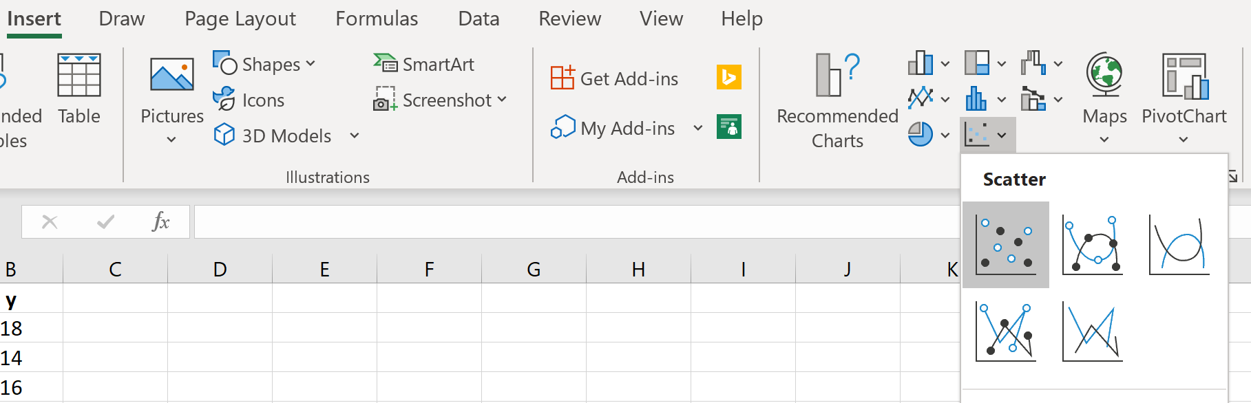This screenshot has height=403, width=1251.
Task: Switch to the Insert tab
Action: point(34,19)
